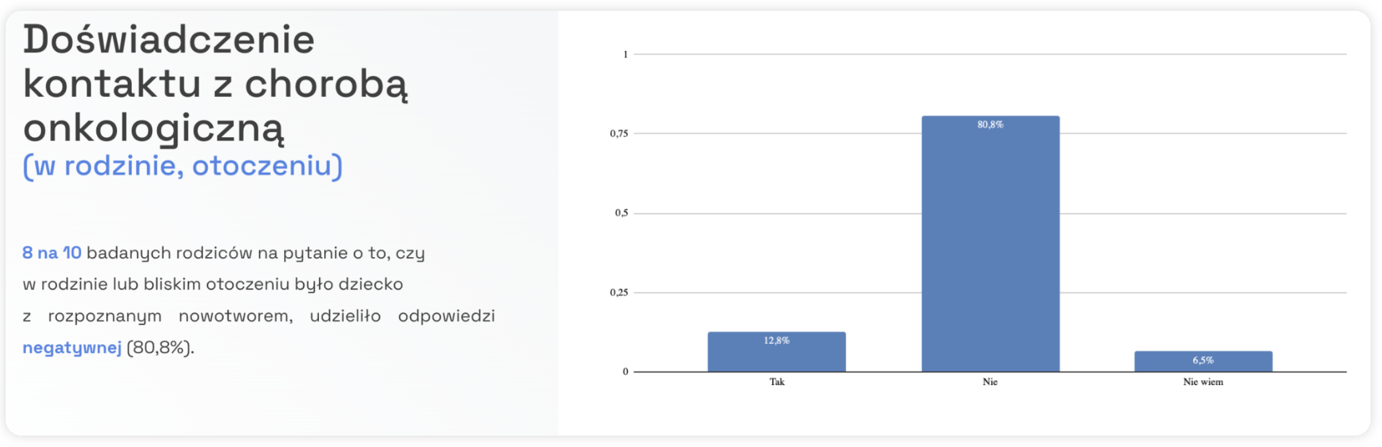Click the 'Nie wiem' x-axis category label
This screenshot has width=1382, height=447.
(x=1203, y=382)
